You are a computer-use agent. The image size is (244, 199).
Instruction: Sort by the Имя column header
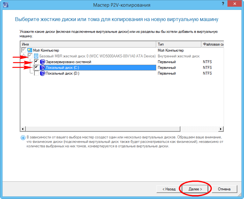tap(88, 44)
